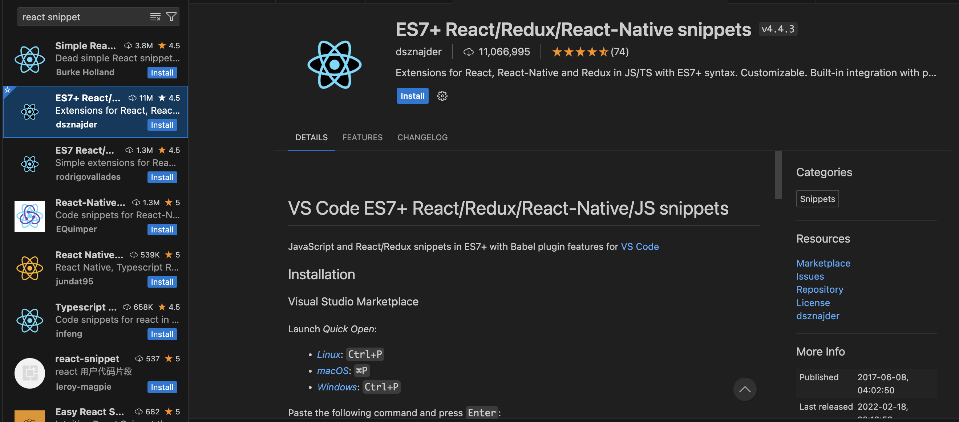This screenshot has height=422, width=959.
Task: Click the Snippets category tag
Action: click(817, 199)
